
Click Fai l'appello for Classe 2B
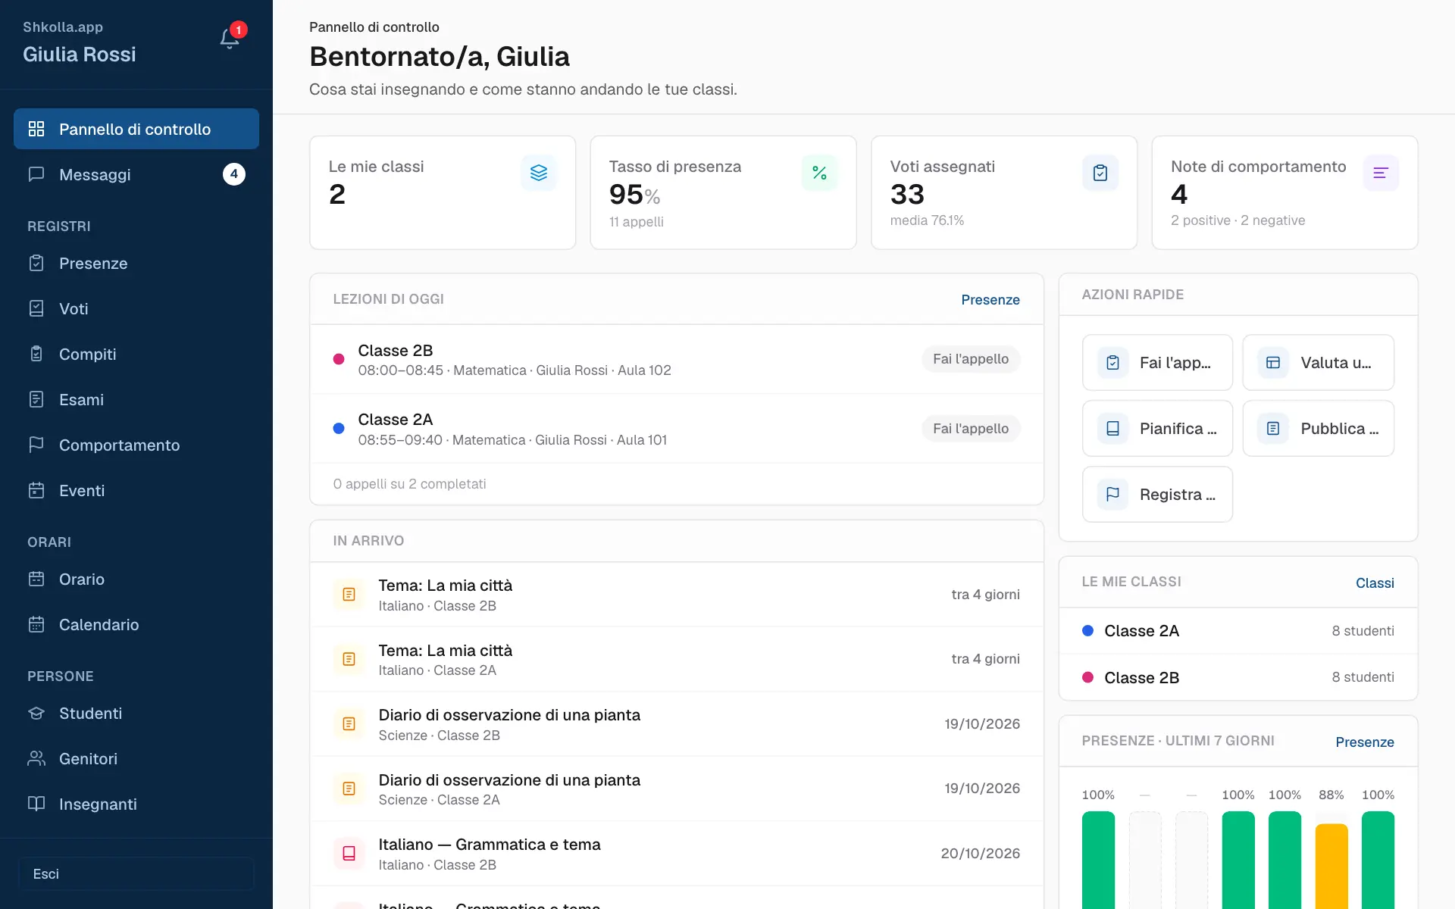click(x=971, y=359)
